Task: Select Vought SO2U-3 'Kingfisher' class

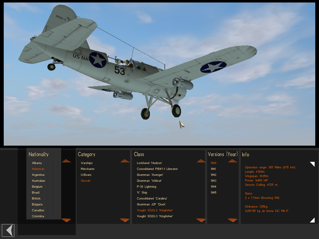Action: 155,216
